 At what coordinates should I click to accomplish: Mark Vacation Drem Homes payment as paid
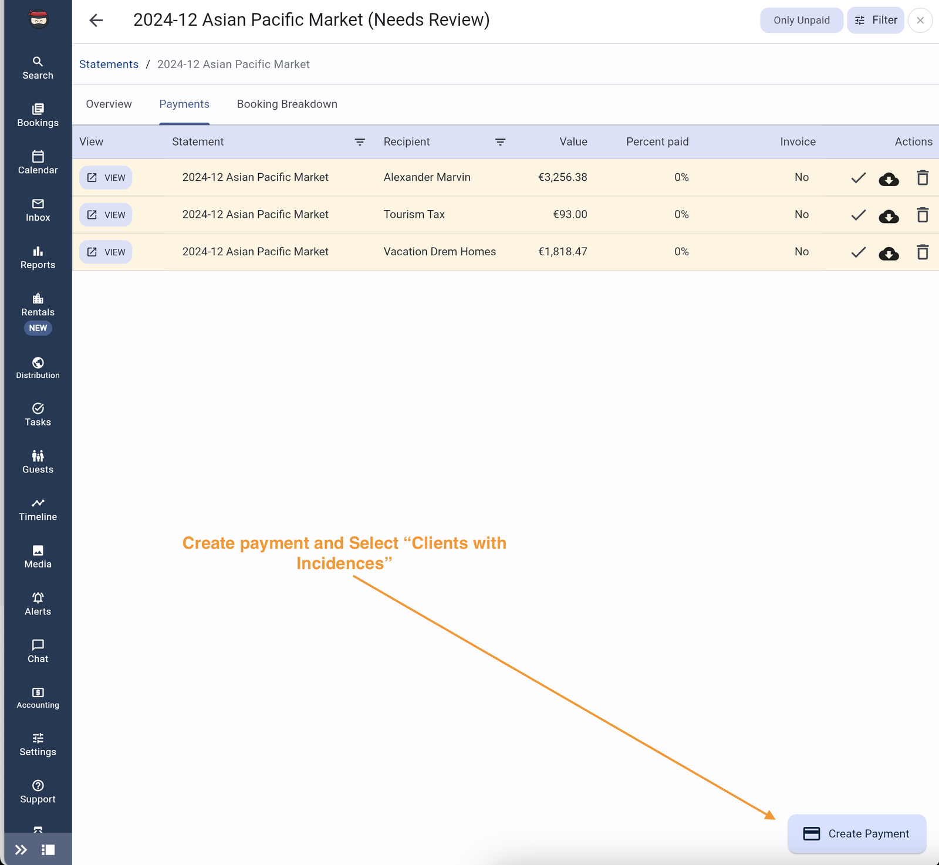[858, 252]
